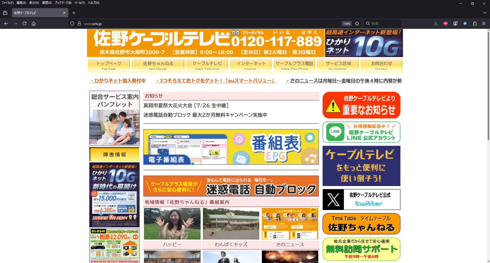490x263 pixels.
Task: Click the ハッピー program thumbnail
Action: tap(172, 224)
